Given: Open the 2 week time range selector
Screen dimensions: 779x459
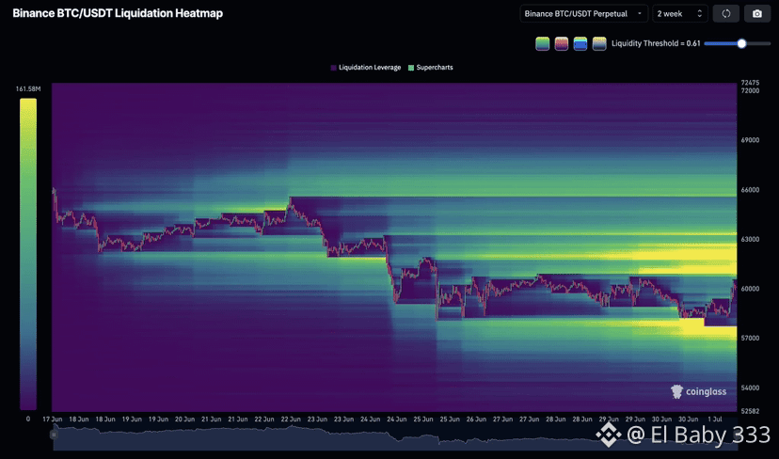Looking at the screenshot, I should point(679,14).
